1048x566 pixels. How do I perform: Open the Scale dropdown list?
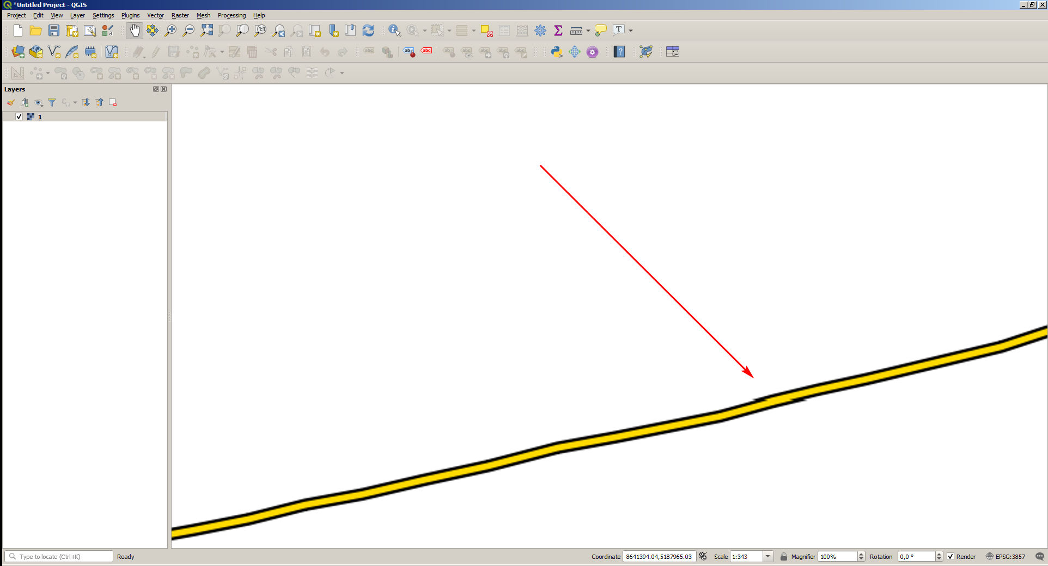(768, 556)
